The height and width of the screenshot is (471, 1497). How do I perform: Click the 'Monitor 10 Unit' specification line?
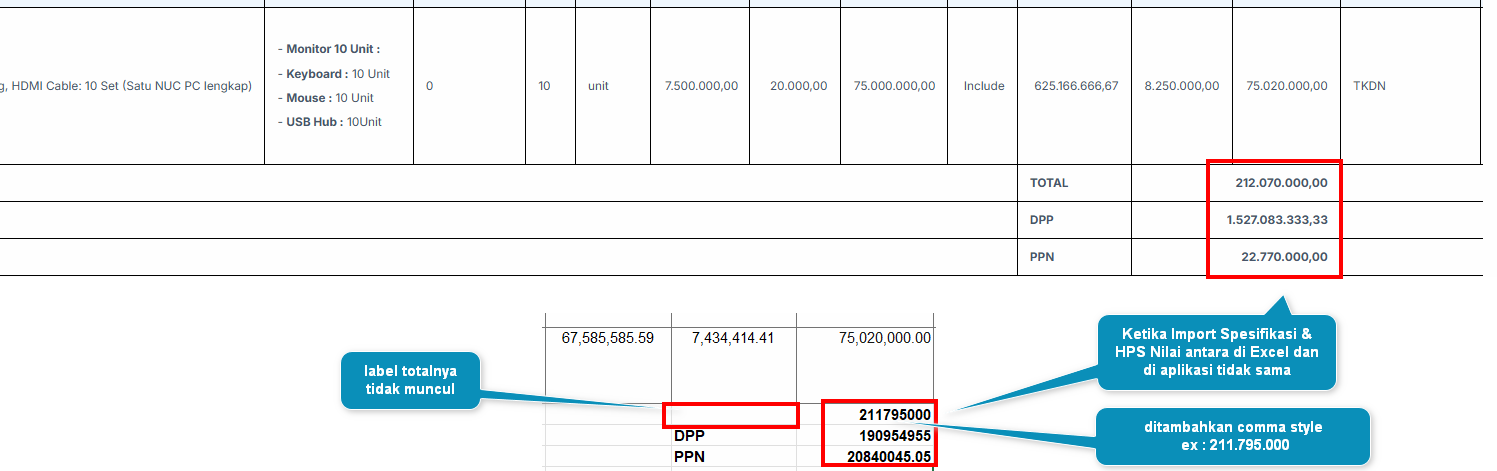click(333, 49)
